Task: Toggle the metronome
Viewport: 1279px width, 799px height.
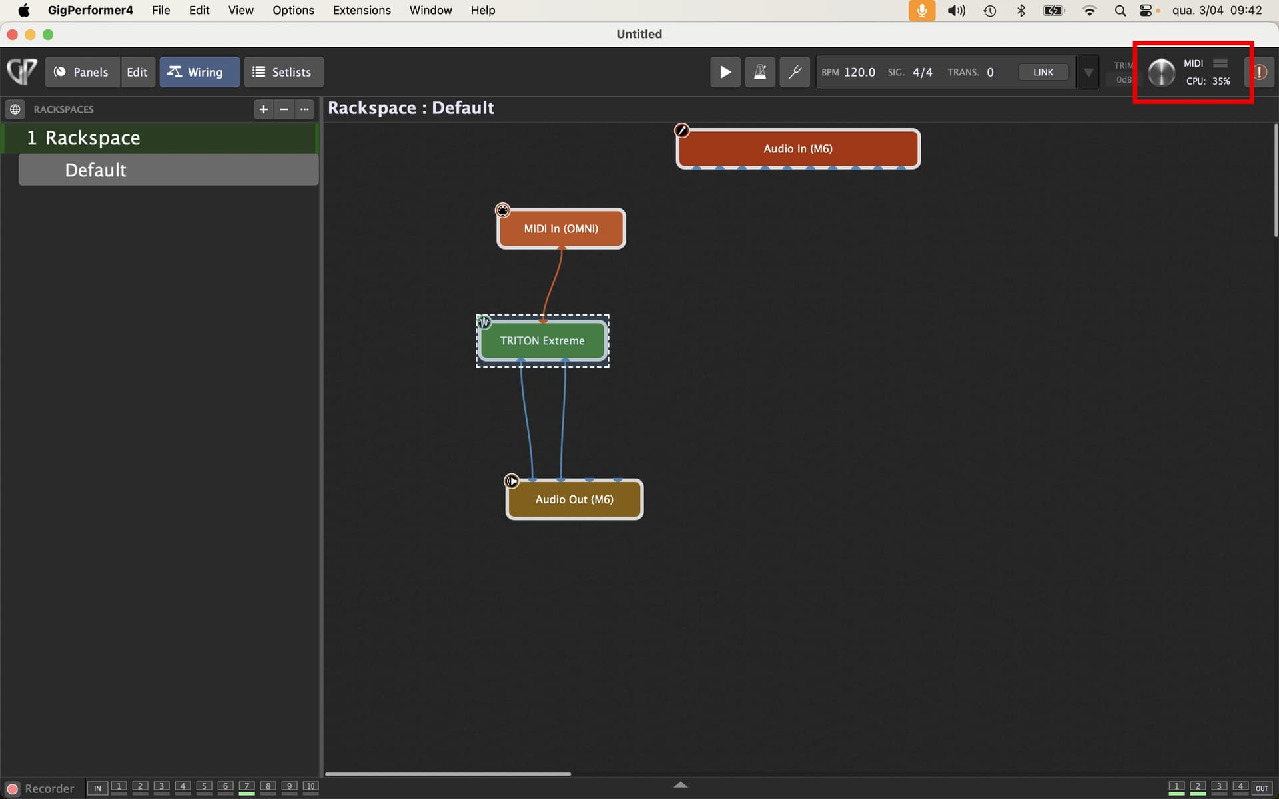Action: click(x=759, y=72)
